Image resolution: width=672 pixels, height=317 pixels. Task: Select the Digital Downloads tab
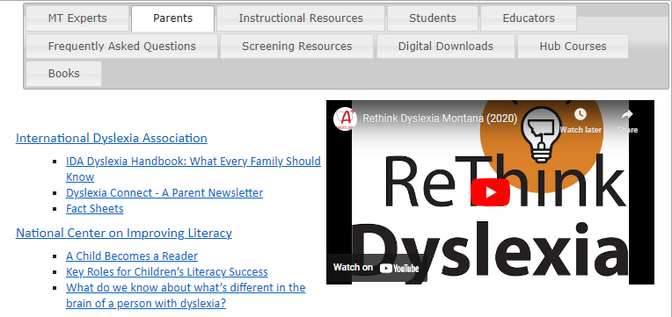point(446,47)
